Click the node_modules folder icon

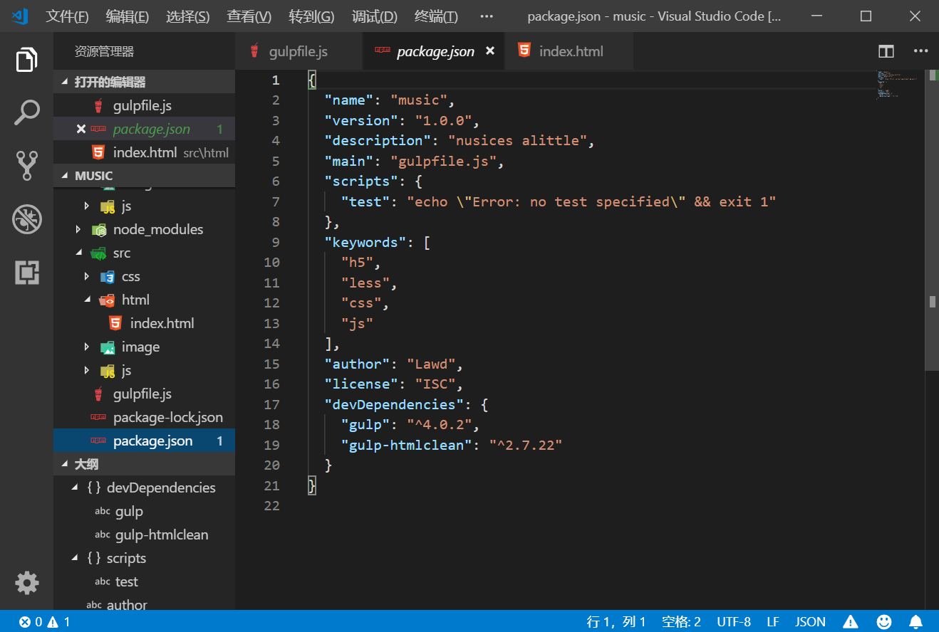pos(99,229)
